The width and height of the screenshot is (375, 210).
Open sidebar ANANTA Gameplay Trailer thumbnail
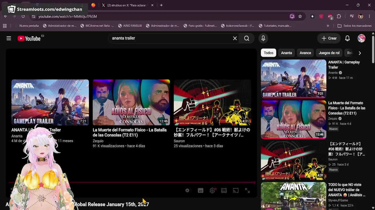click(294, 79)
